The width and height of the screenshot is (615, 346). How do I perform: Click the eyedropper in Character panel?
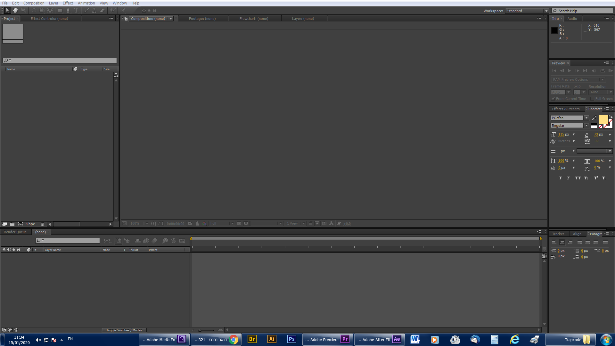[x=594, y=118]
